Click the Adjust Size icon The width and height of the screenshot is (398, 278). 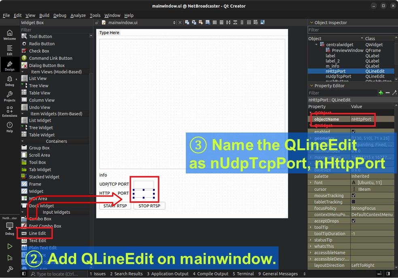(262, 22)
